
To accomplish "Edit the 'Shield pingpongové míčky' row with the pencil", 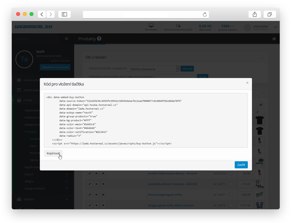I will coord(90,195).
